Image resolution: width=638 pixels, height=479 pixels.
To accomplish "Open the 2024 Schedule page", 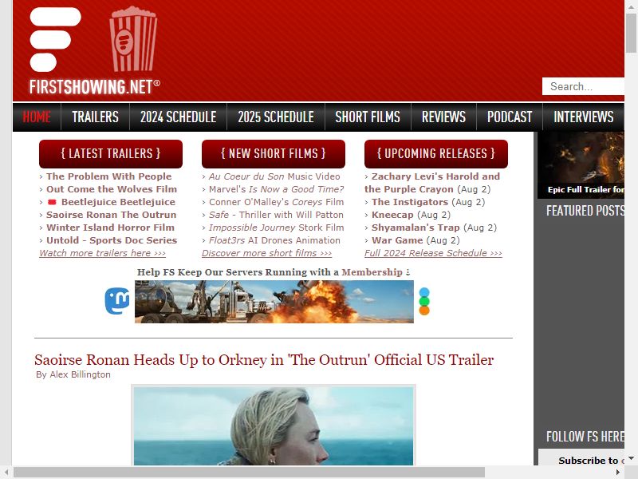I will pos(178,117).
